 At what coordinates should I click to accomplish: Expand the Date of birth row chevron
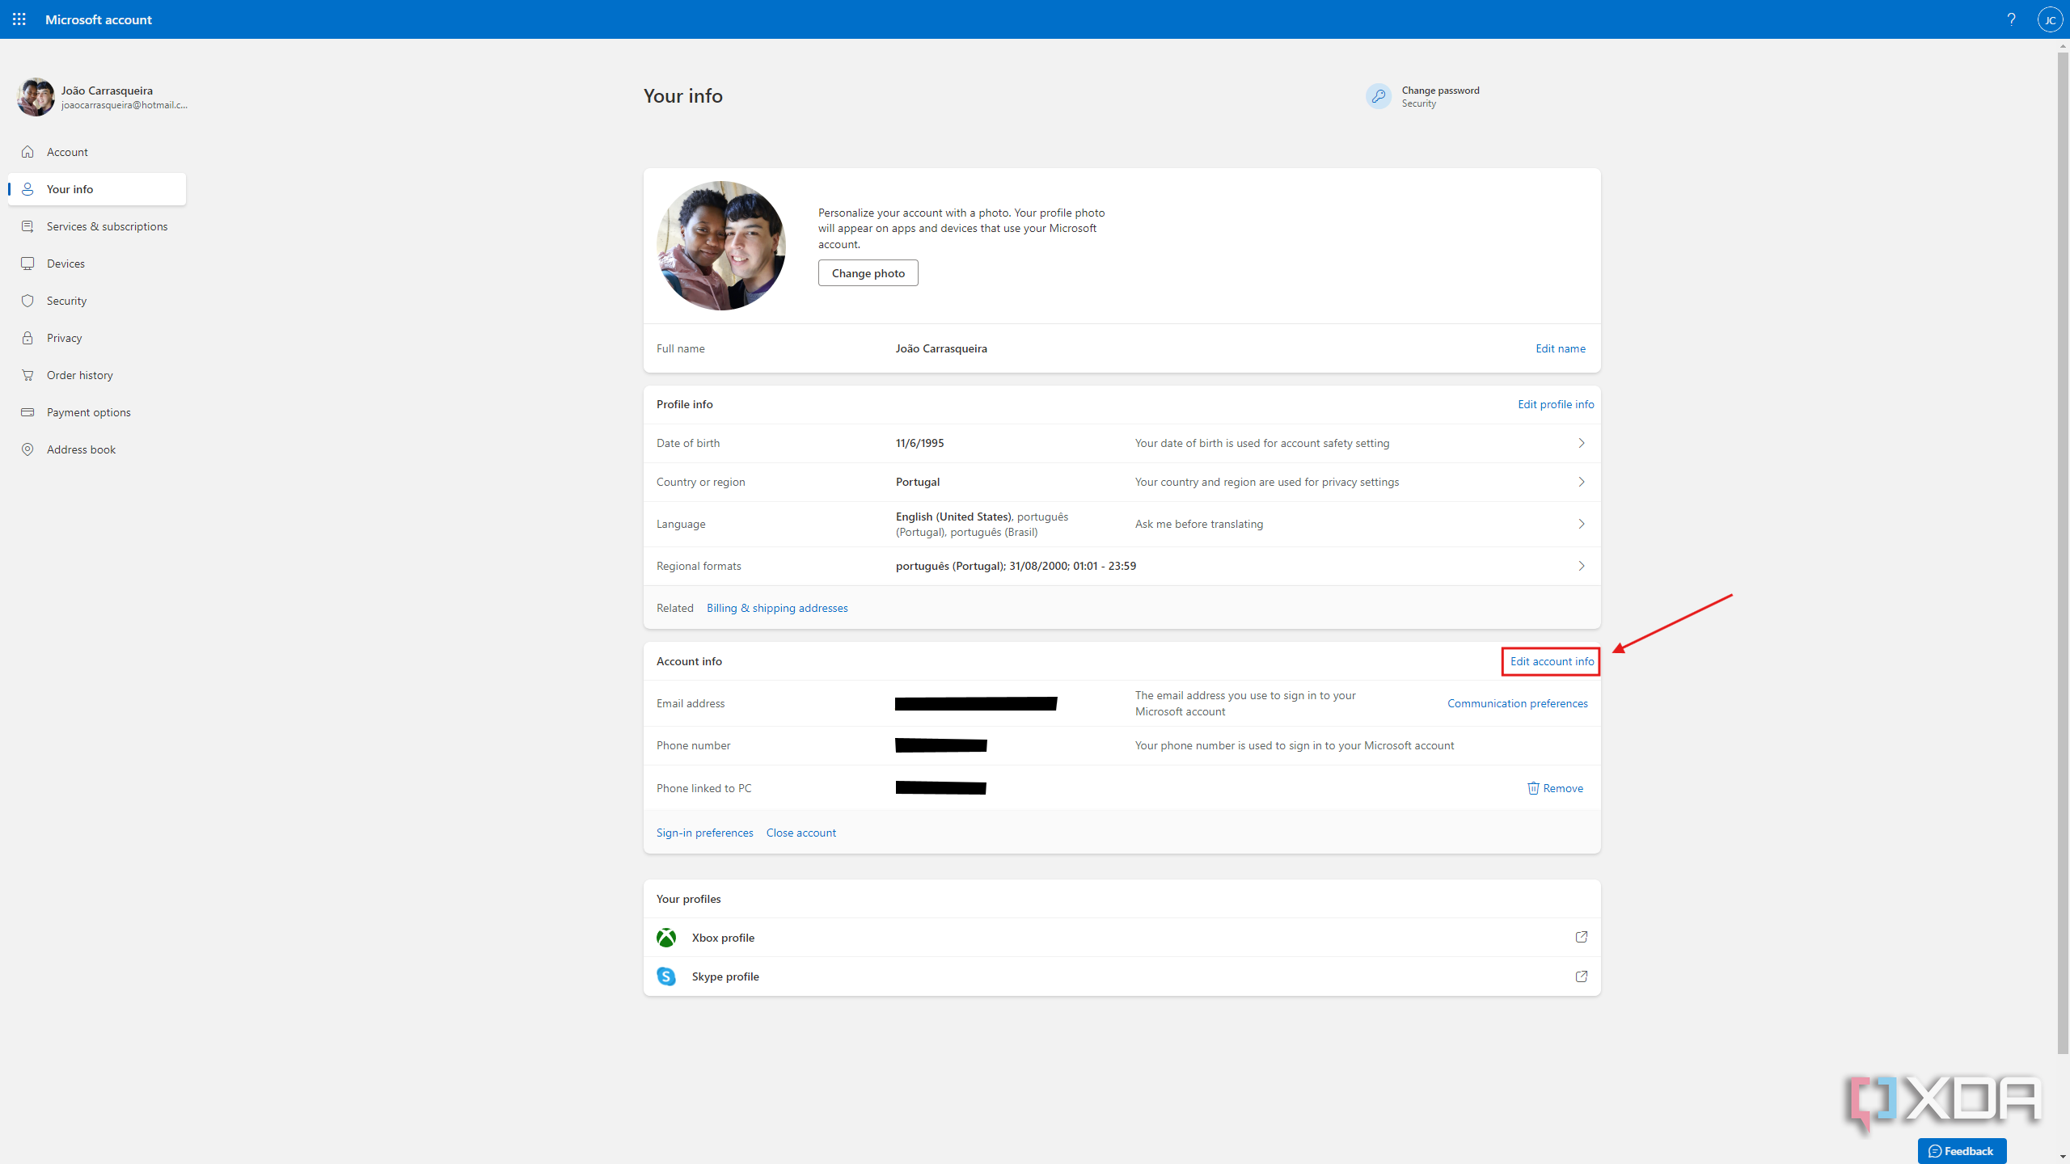click(x=1581, y=443)
